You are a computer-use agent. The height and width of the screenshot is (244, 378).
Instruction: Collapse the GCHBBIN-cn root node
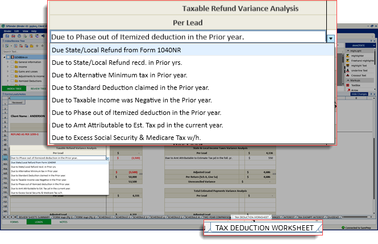point(5,57)
